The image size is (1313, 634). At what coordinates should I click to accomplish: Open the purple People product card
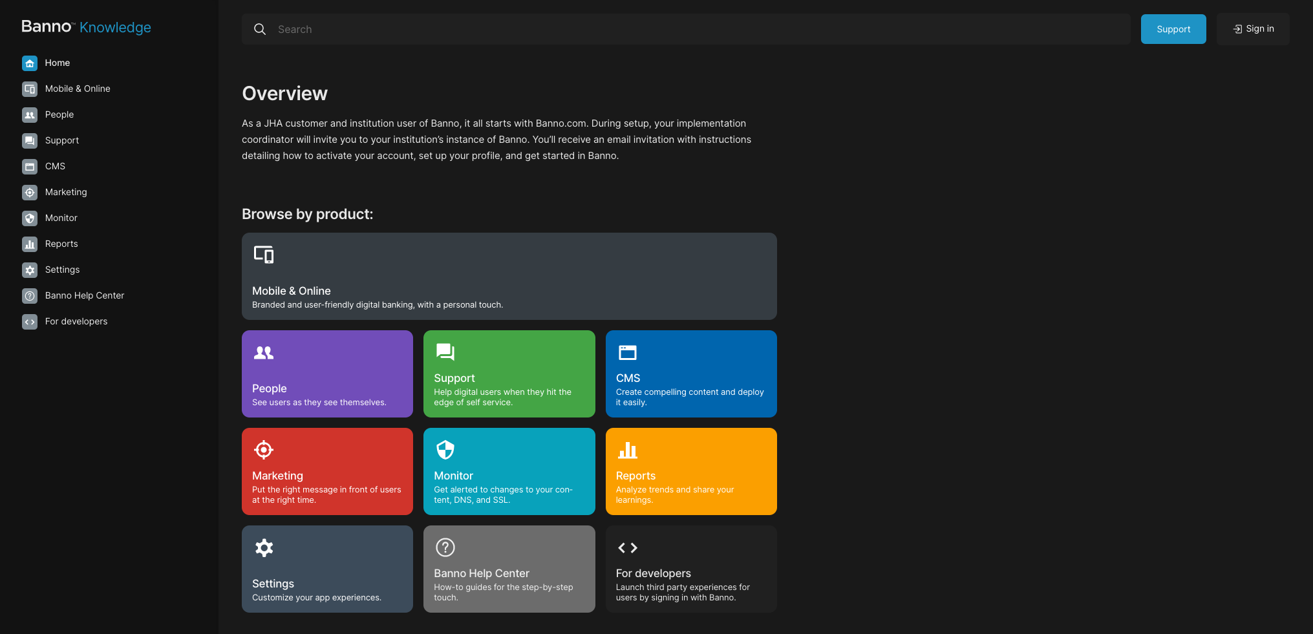point(327,374)
